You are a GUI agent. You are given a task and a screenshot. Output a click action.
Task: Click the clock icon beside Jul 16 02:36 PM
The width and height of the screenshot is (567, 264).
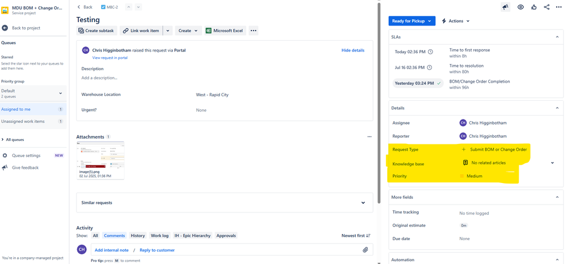click(429, 67)
